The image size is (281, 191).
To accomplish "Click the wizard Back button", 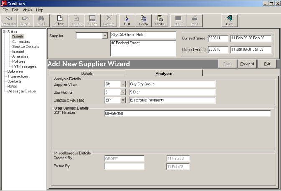I will [x=227, y=64].
